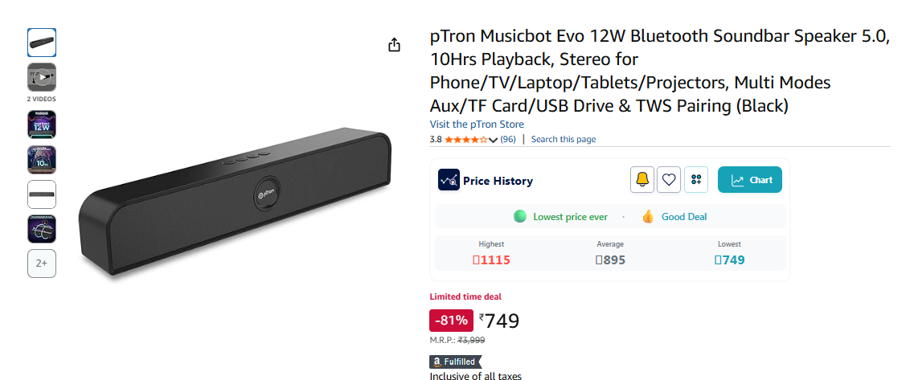Screen dimensions: 910x380
Task: View the 12W feature image thumbnail
Action: (x=42, y=125)
